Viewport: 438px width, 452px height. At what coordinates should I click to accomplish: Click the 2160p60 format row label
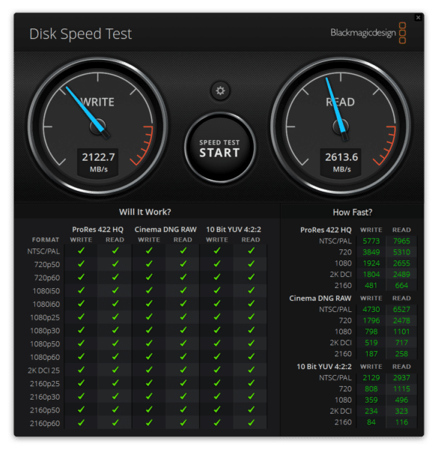(x=45, y=424)
